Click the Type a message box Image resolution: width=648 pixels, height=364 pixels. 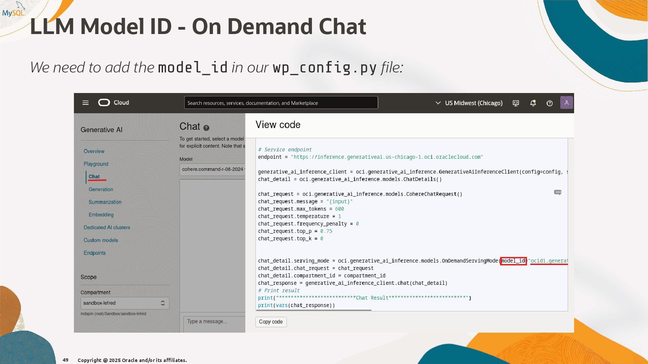pyautogui.click(x=214, y=322)
